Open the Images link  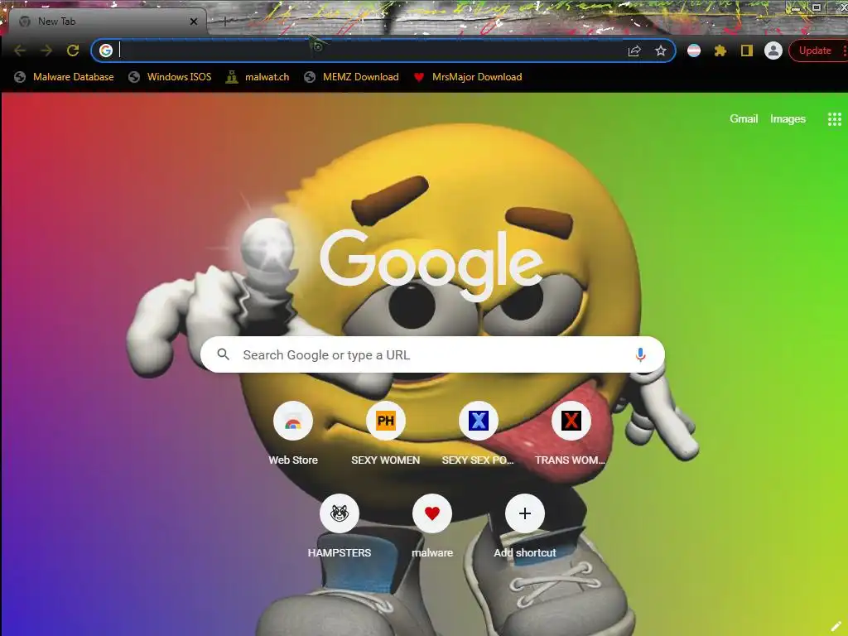coord(788,119)
